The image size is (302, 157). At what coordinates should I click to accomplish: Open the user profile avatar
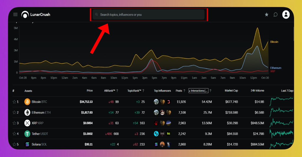[x=286, y=14]
